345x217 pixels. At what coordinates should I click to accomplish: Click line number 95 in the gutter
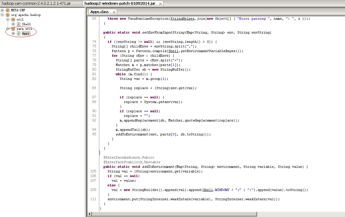tap(94, 134)
